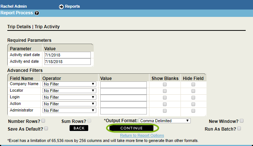Click the Action value field
253x146 pixels.
[123, 105]
